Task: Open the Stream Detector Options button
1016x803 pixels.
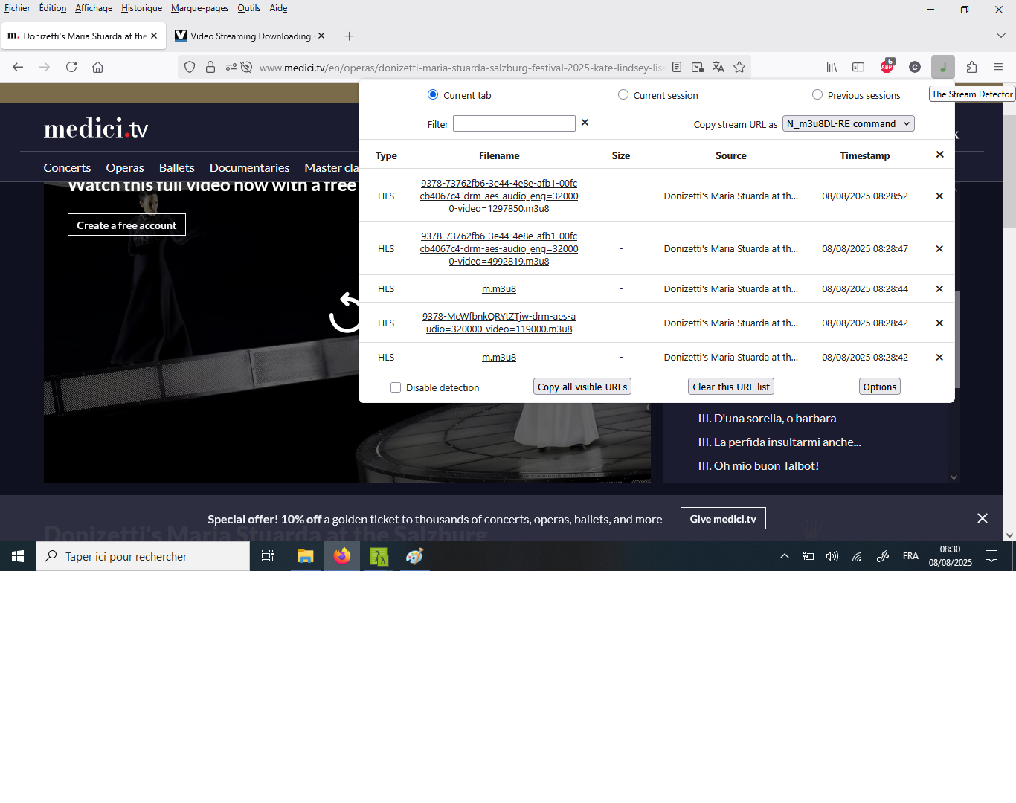Action: (x=880, y=387)
